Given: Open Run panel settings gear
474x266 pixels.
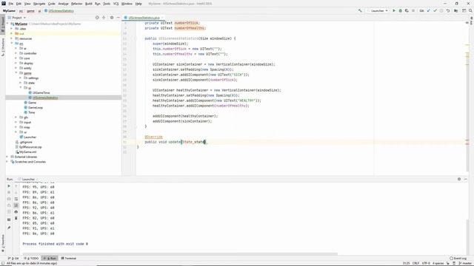Looking at the screenshot, I should [x=459, y=179].
